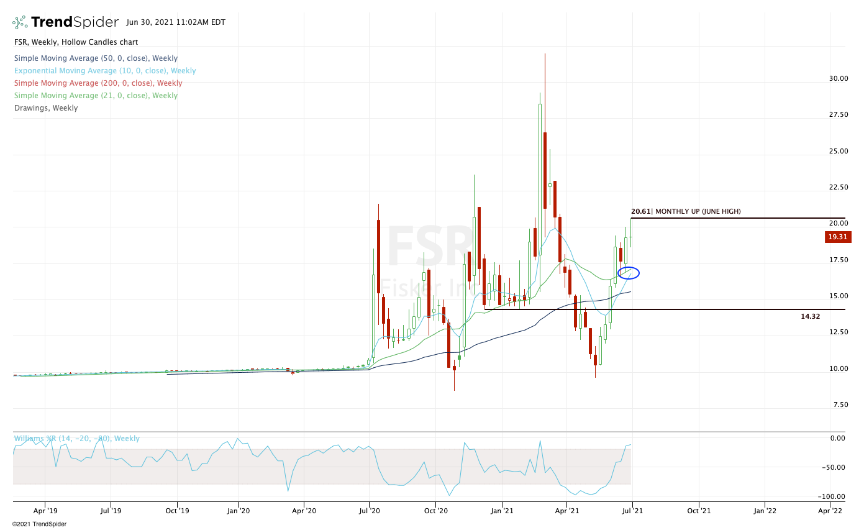Viewport: 864px width, 530px height.
Task: Click the TrendSpider spider logo icon
Action: [20, 22]
